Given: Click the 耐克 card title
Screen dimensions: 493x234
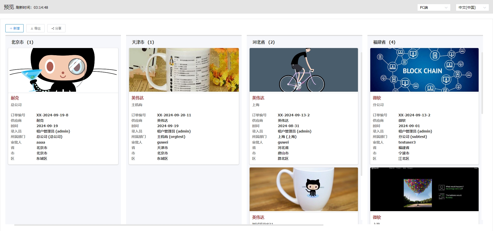Looking at the screenshot, I should point(15,98).
